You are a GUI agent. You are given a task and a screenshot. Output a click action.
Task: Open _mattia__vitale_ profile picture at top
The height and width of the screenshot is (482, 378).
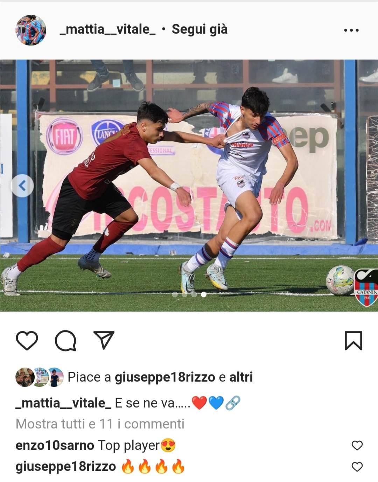click(x=31, y=30)
